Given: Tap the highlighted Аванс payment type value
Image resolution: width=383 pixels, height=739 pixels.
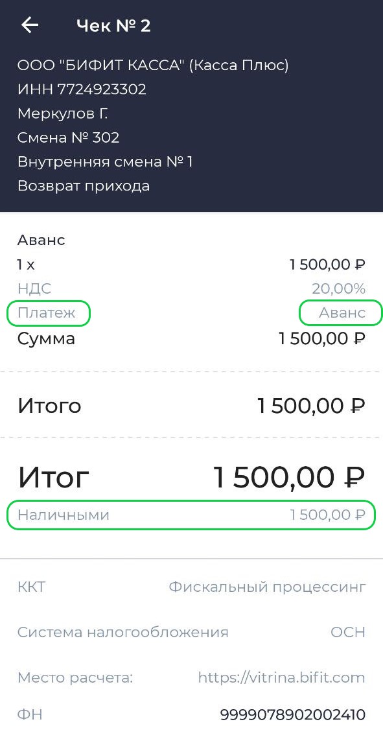Looking at the screenshot, I should [342, 313].
